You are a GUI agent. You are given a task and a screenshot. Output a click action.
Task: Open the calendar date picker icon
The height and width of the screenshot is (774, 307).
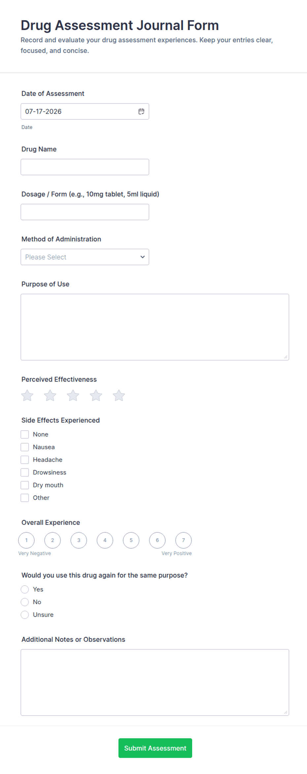pyautogui.click(x=141, y=111)
